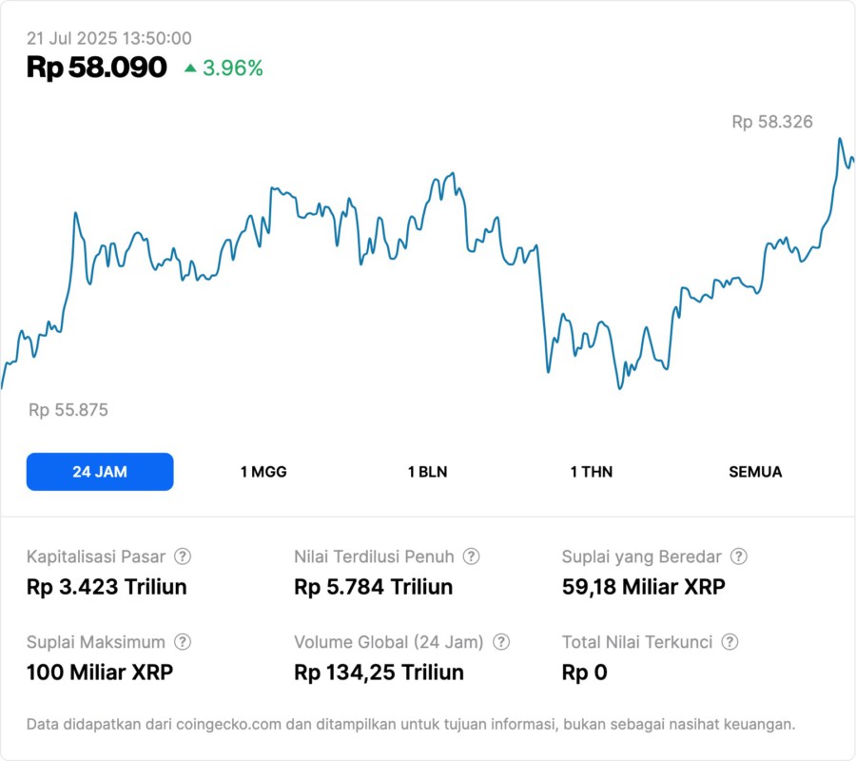Click the 21 Jul 2025 timestamp
This screenshot has width=856, height=761.
click(x=109, y=39)
